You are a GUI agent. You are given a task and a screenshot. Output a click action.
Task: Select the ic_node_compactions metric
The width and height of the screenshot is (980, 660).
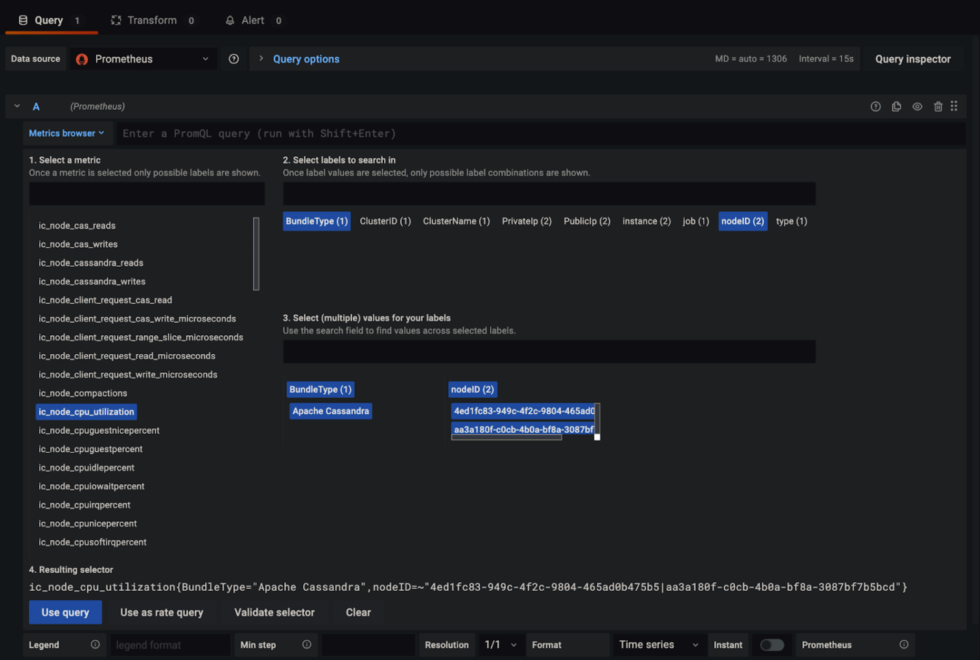(x=82, y=393)
